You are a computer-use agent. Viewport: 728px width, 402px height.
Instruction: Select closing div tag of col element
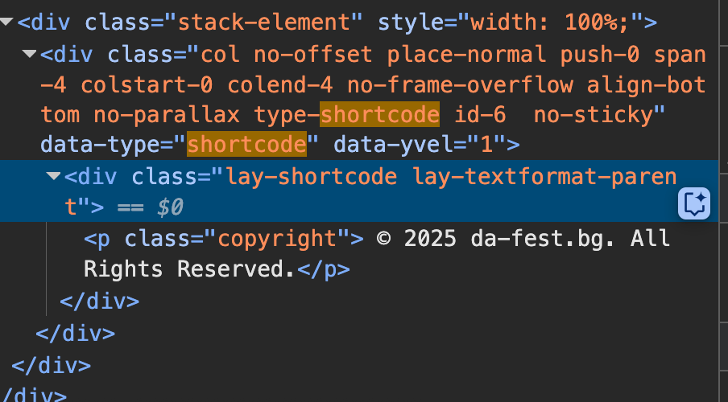(76, 333)
